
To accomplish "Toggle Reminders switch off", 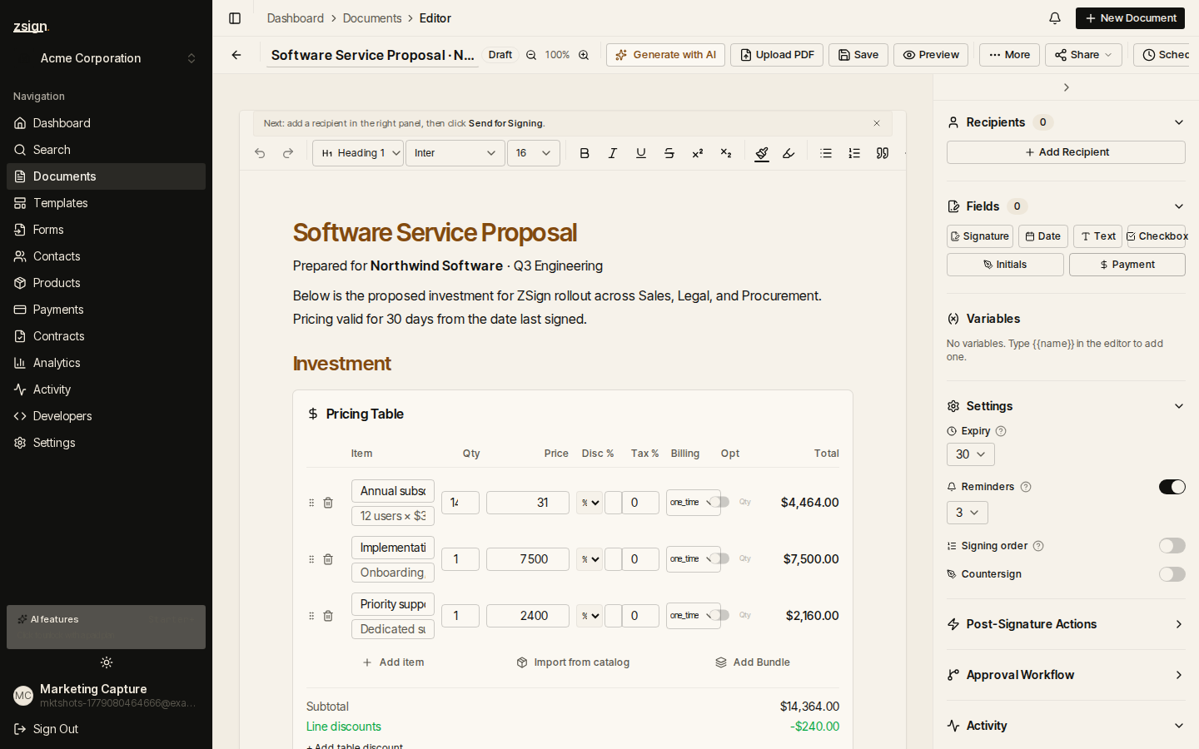I will [1172, 487].
